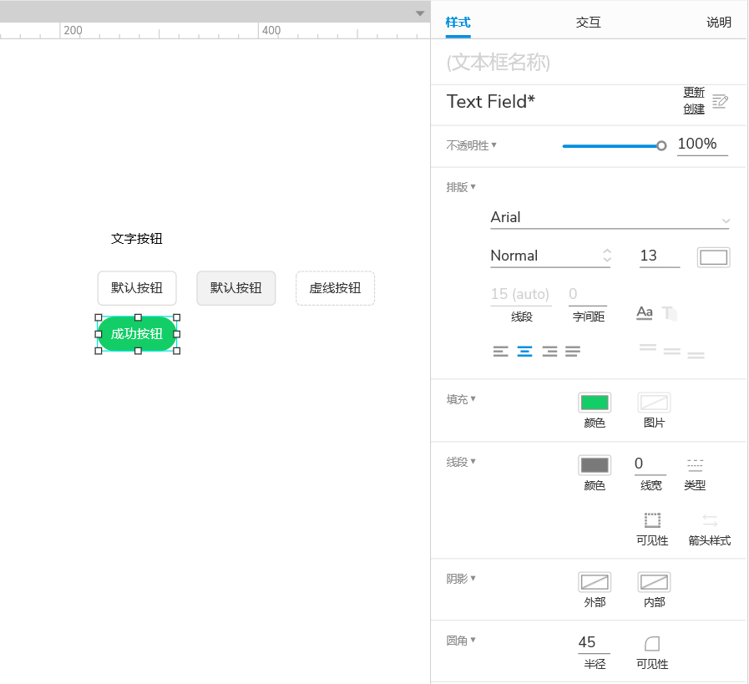Click the text underline Aa icon
This screenshot has width=749, height=684.
(644, 312)
